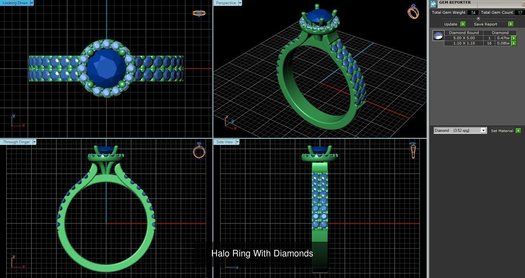Click the Total Gem Count value 17
This screenshot has height=278, width=525.
(x=520, y=12)
